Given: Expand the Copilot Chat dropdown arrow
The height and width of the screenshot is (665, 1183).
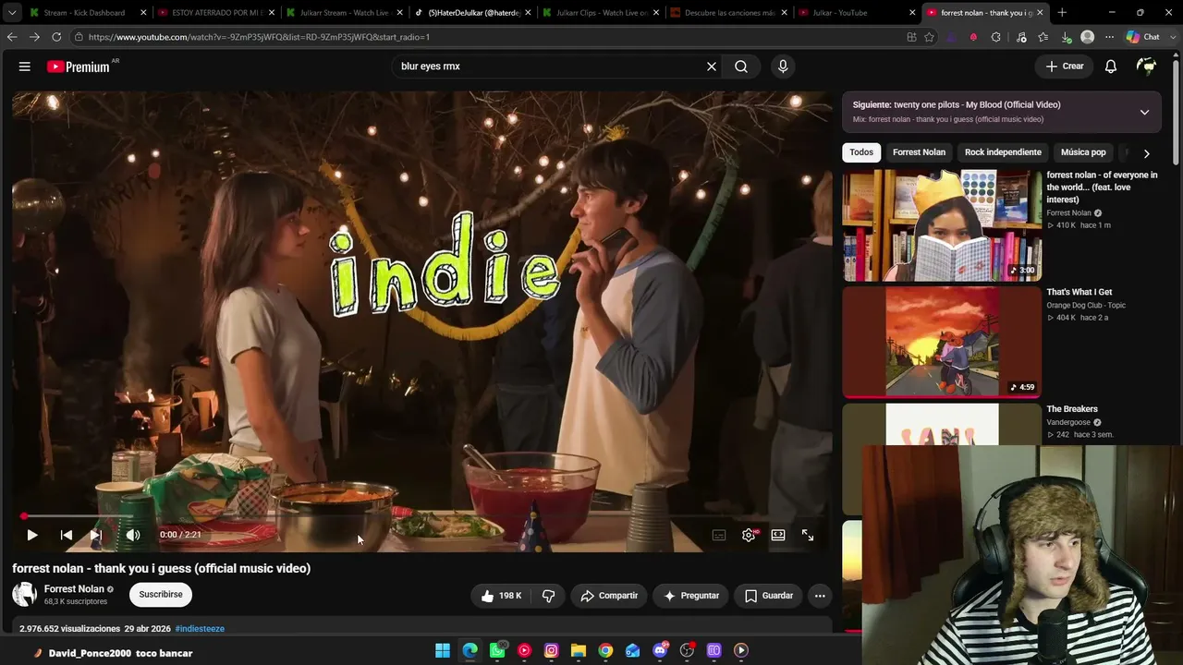Looking at the screenshot, I should click(x=1173, y=37).
